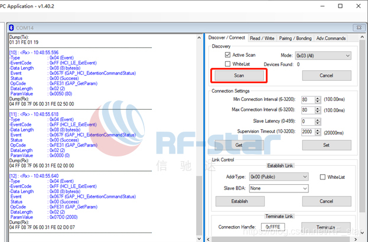Minimize the PC Application window
368x242 pixels.
point(323,6)
